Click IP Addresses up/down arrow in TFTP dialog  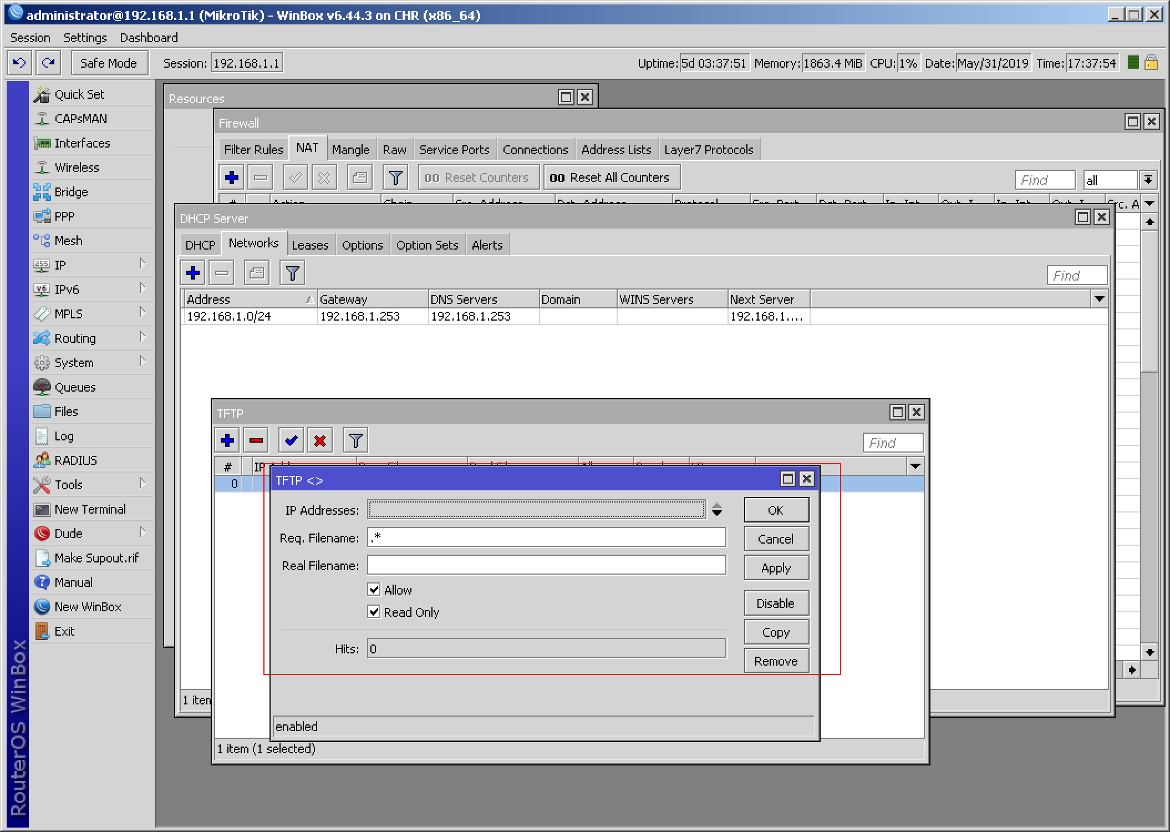(716, 509)
